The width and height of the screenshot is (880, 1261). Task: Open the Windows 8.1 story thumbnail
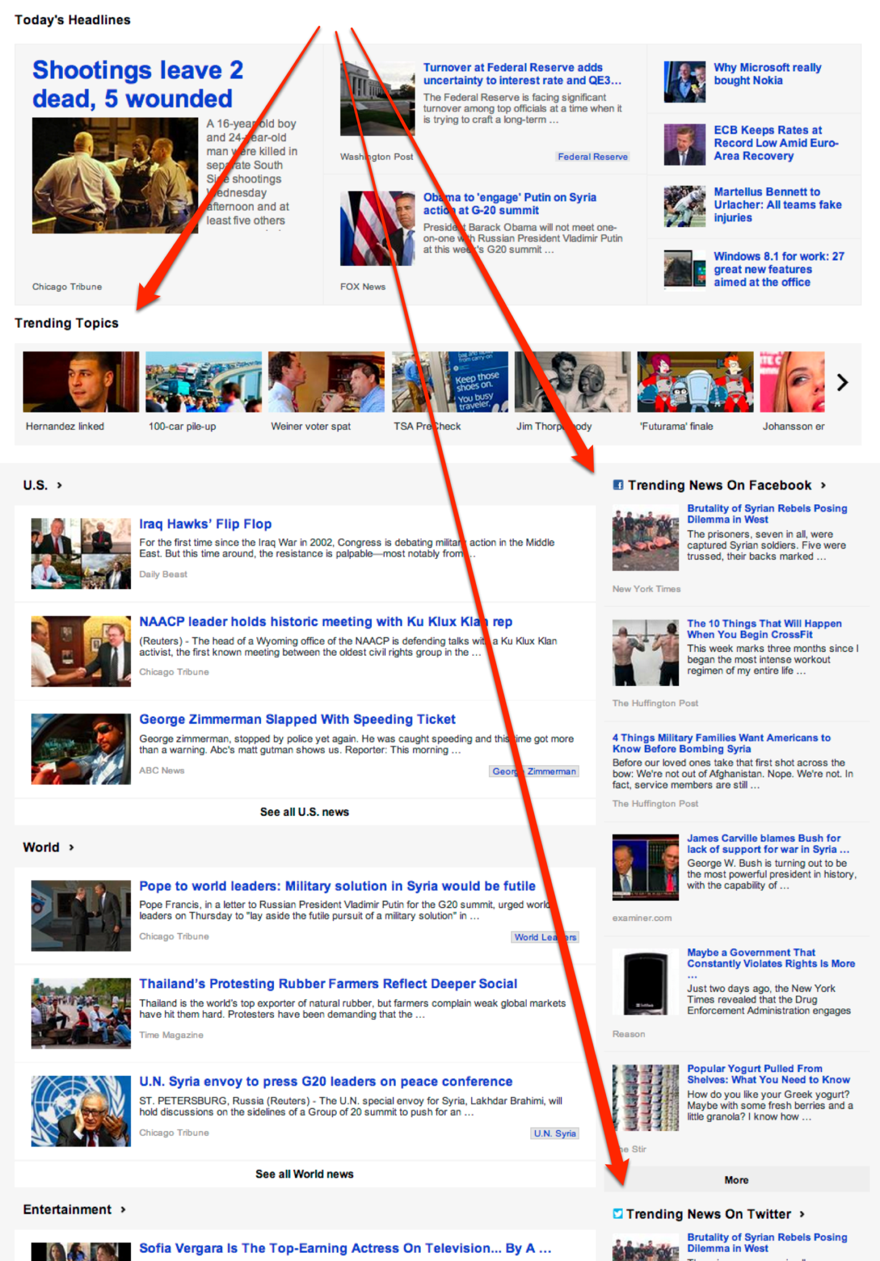[x=685, y=269]
